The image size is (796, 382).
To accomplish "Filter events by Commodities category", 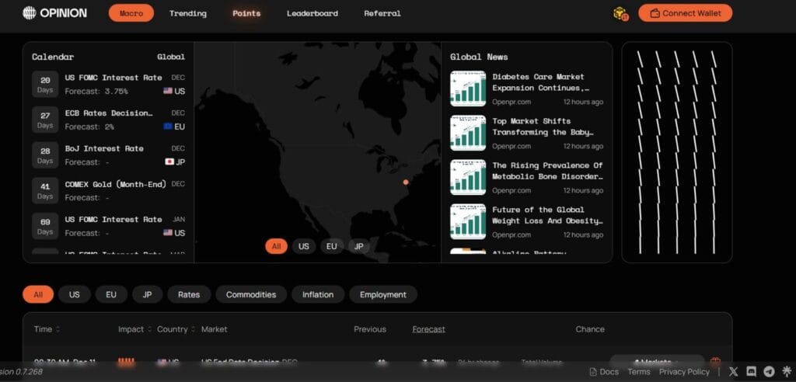I will coord(250,294).
